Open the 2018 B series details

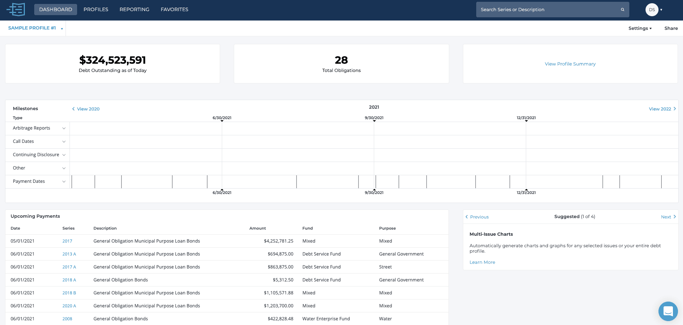(69, 293)
